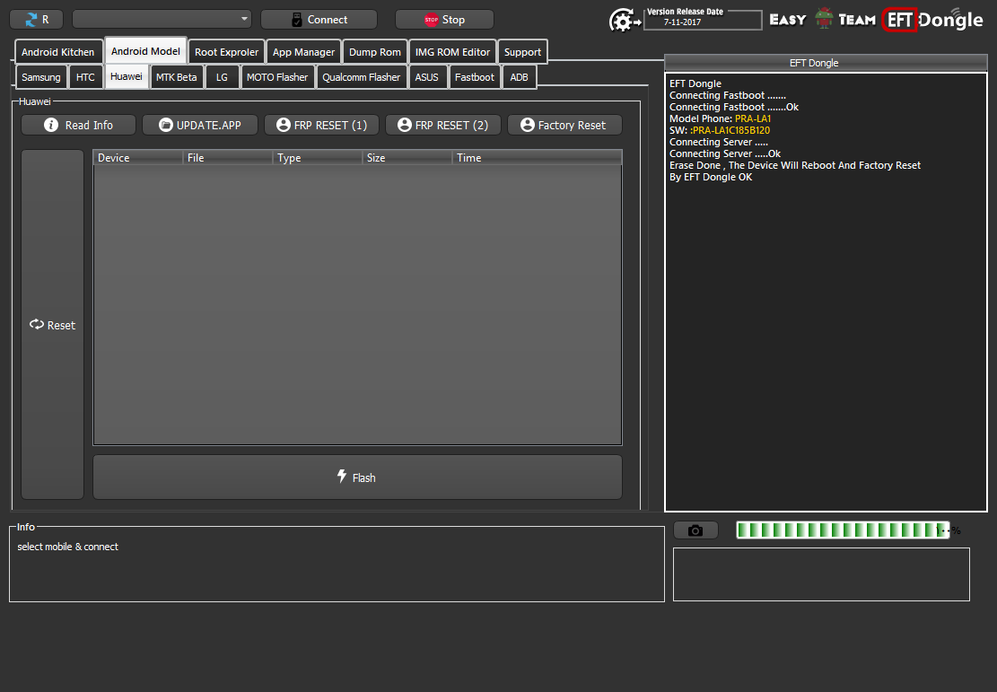Click the refresh R button
Viewport: 997px width, 692px height.
pos(36,20)
